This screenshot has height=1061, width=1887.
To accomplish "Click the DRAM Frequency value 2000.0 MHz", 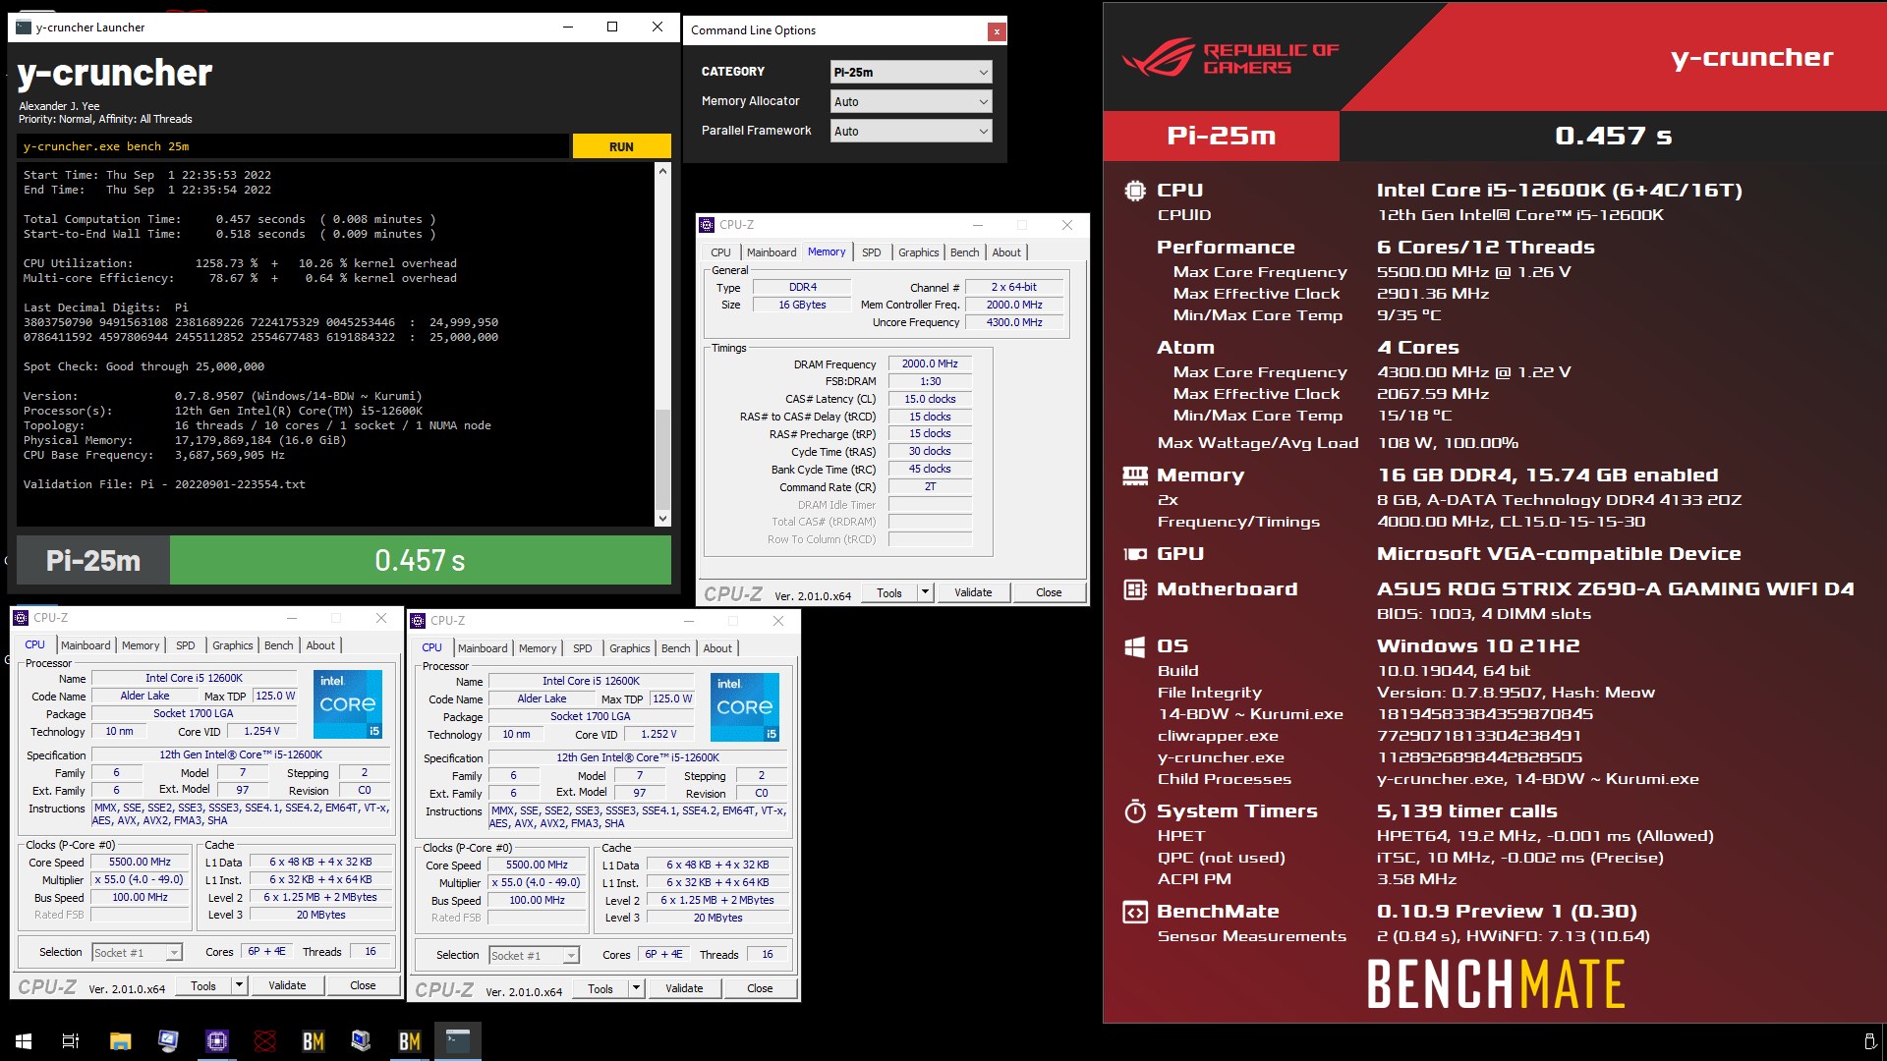I will point(930,363).
